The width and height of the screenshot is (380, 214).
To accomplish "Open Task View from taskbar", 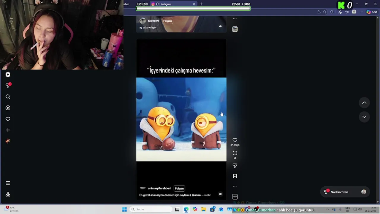I will 177,209.
